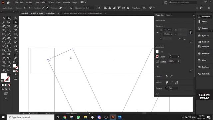The image size is (213, 120).
Task: Click the Transform link in control bar
Action: 136,8
